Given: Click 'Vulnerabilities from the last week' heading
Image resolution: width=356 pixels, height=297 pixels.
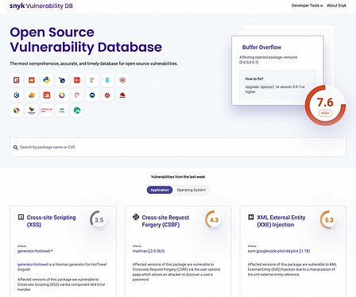Looking at the screenshot, I should coord(178,177).
